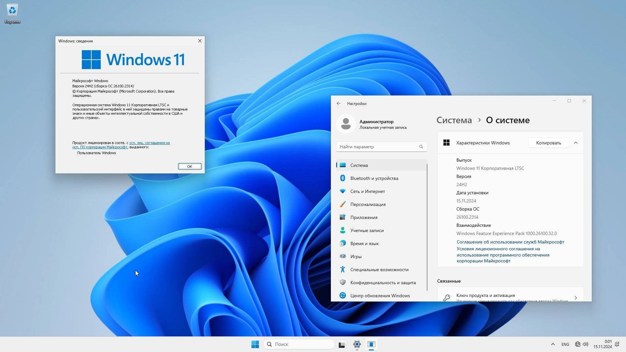The image size is (626, 352).
Task: Open Конфиденциальность и защита settings
Action: pyautogui.click(x=381, y=282)
